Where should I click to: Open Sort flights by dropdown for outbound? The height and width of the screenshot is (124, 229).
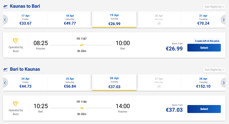214,7
